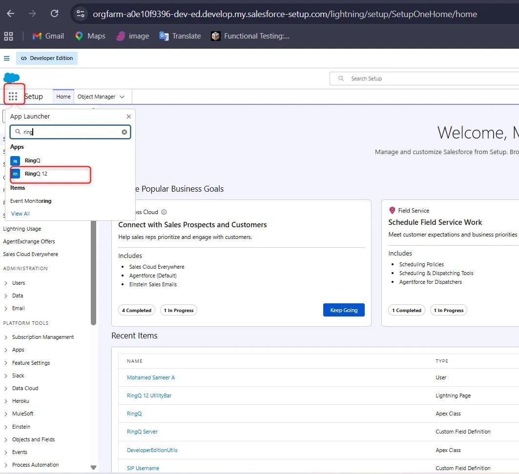Open the Event Monitoring item
519x474 pixels.
point(31,201)
